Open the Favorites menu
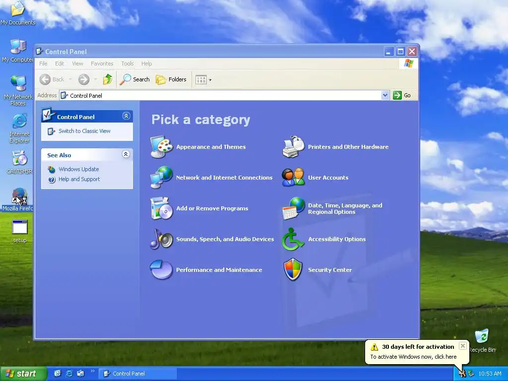The width and height of the screenshot is (508, 381). pos(102,63)
